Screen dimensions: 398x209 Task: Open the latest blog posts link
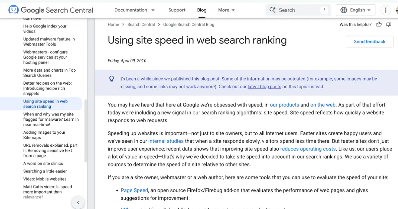click(264, 87)
